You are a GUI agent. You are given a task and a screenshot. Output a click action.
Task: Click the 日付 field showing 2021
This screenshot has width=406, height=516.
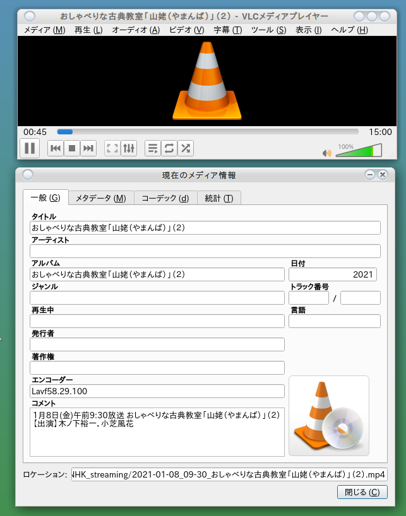(x=333, y=274)
